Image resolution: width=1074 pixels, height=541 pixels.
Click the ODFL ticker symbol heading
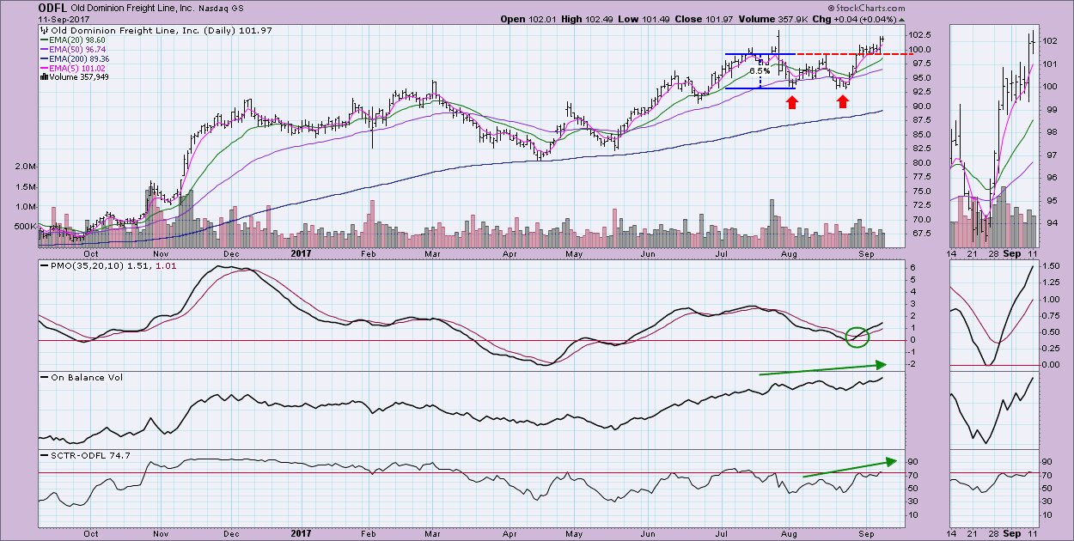pos(53,7)
